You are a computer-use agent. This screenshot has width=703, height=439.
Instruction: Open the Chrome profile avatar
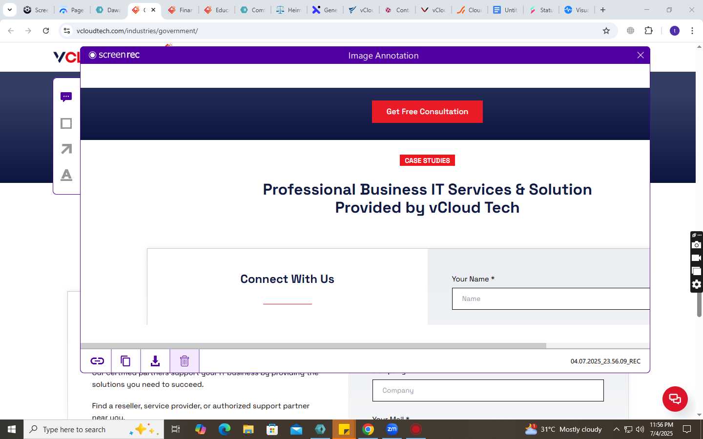point(675,31)
